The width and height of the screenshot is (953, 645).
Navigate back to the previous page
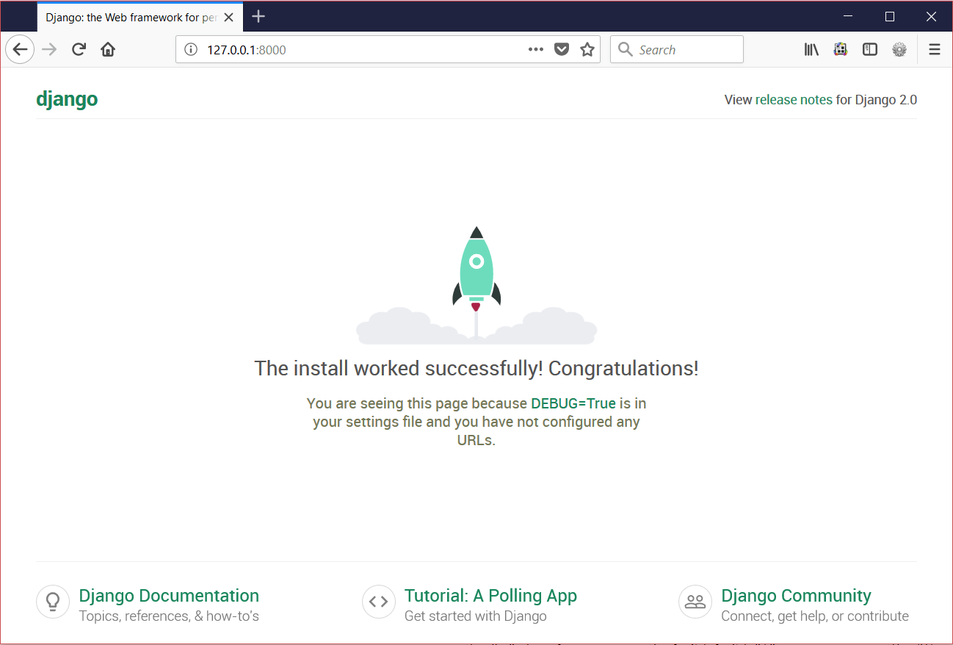pos(20,49)
